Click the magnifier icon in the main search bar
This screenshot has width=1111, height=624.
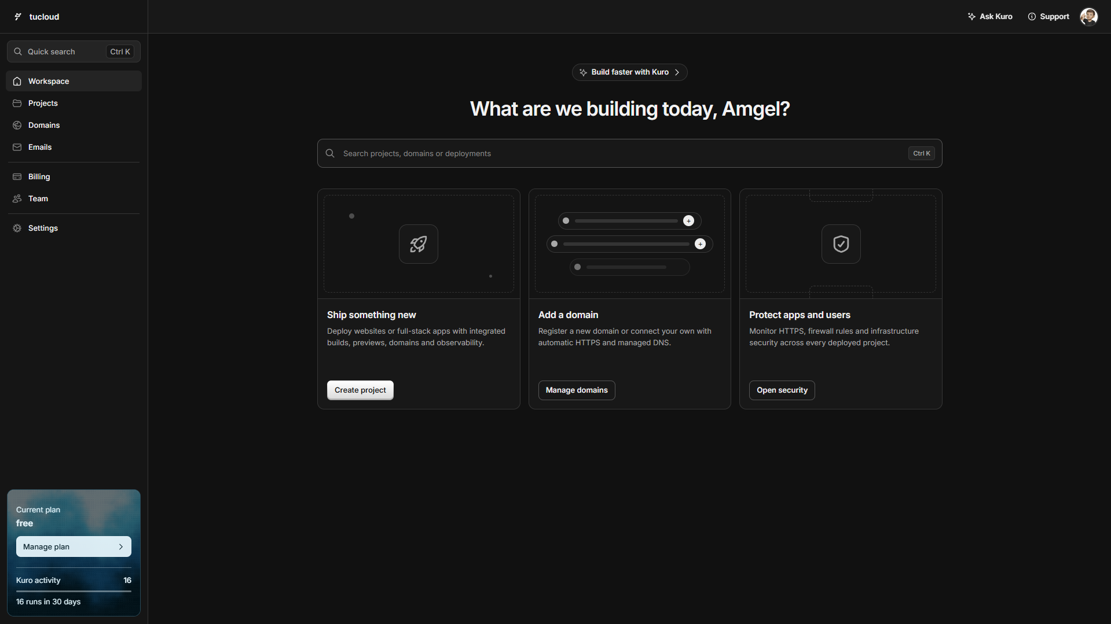pos(330,153)
